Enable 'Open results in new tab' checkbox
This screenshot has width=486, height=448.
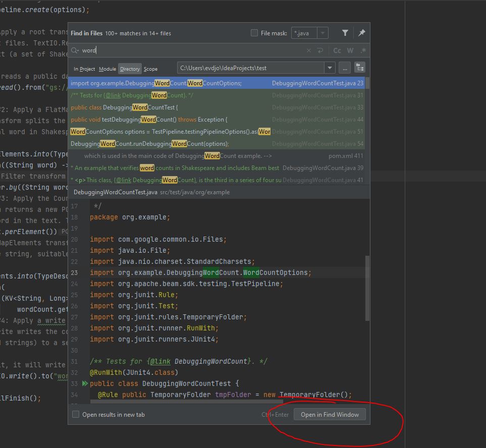tap(76, 414)
